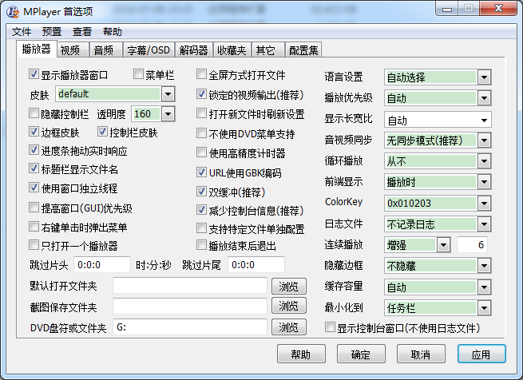
Task: Browse for 默认打开文件夹
Action: pos(288,287)
